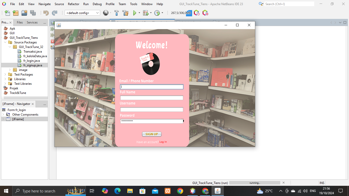Click the Open Project icon
349x196 pixels.
point(24,13)
